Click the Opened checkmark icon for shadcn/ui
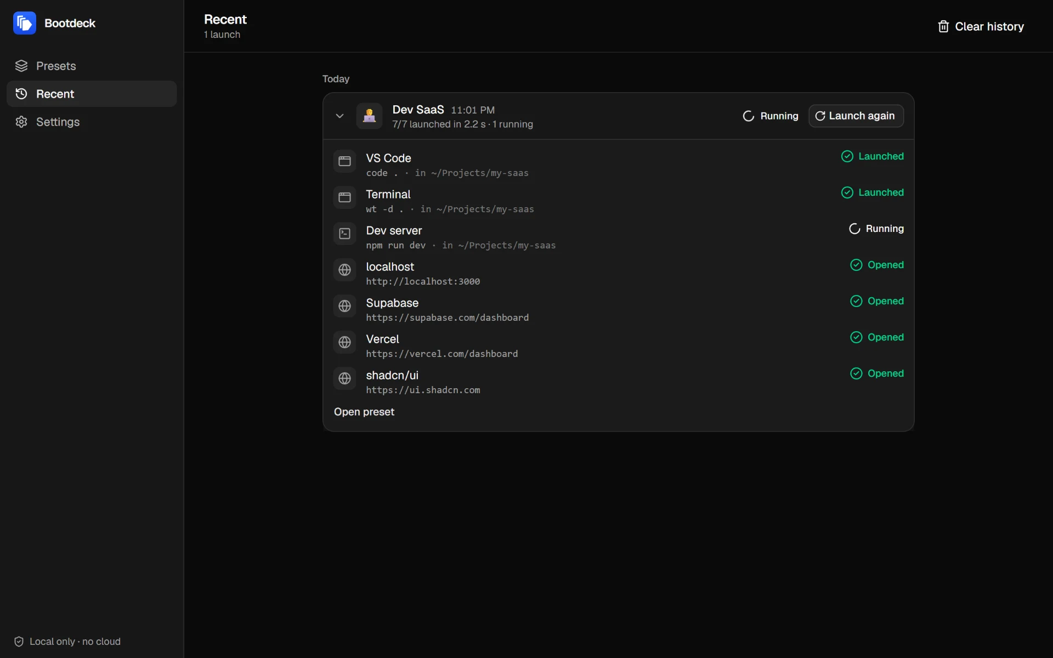The width and height of the screenshot is (1053, 658). 856,373
